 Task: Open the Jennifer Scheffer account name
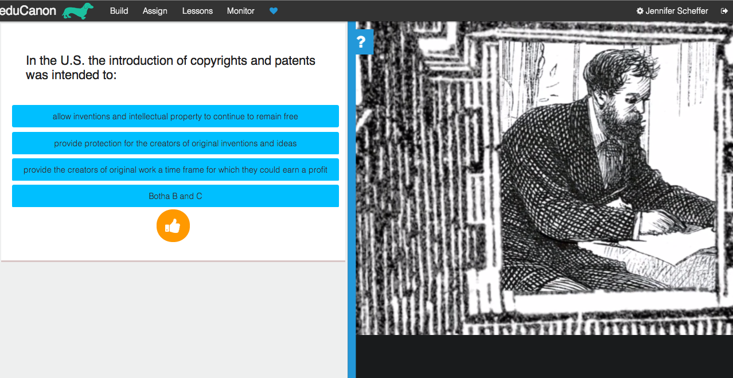[x=676, y=11]
